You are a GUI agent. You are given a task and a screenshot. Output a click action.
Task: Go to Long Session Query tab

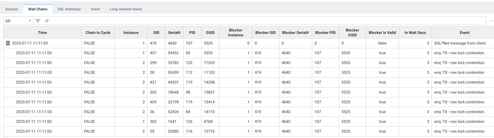click(126, 9)
